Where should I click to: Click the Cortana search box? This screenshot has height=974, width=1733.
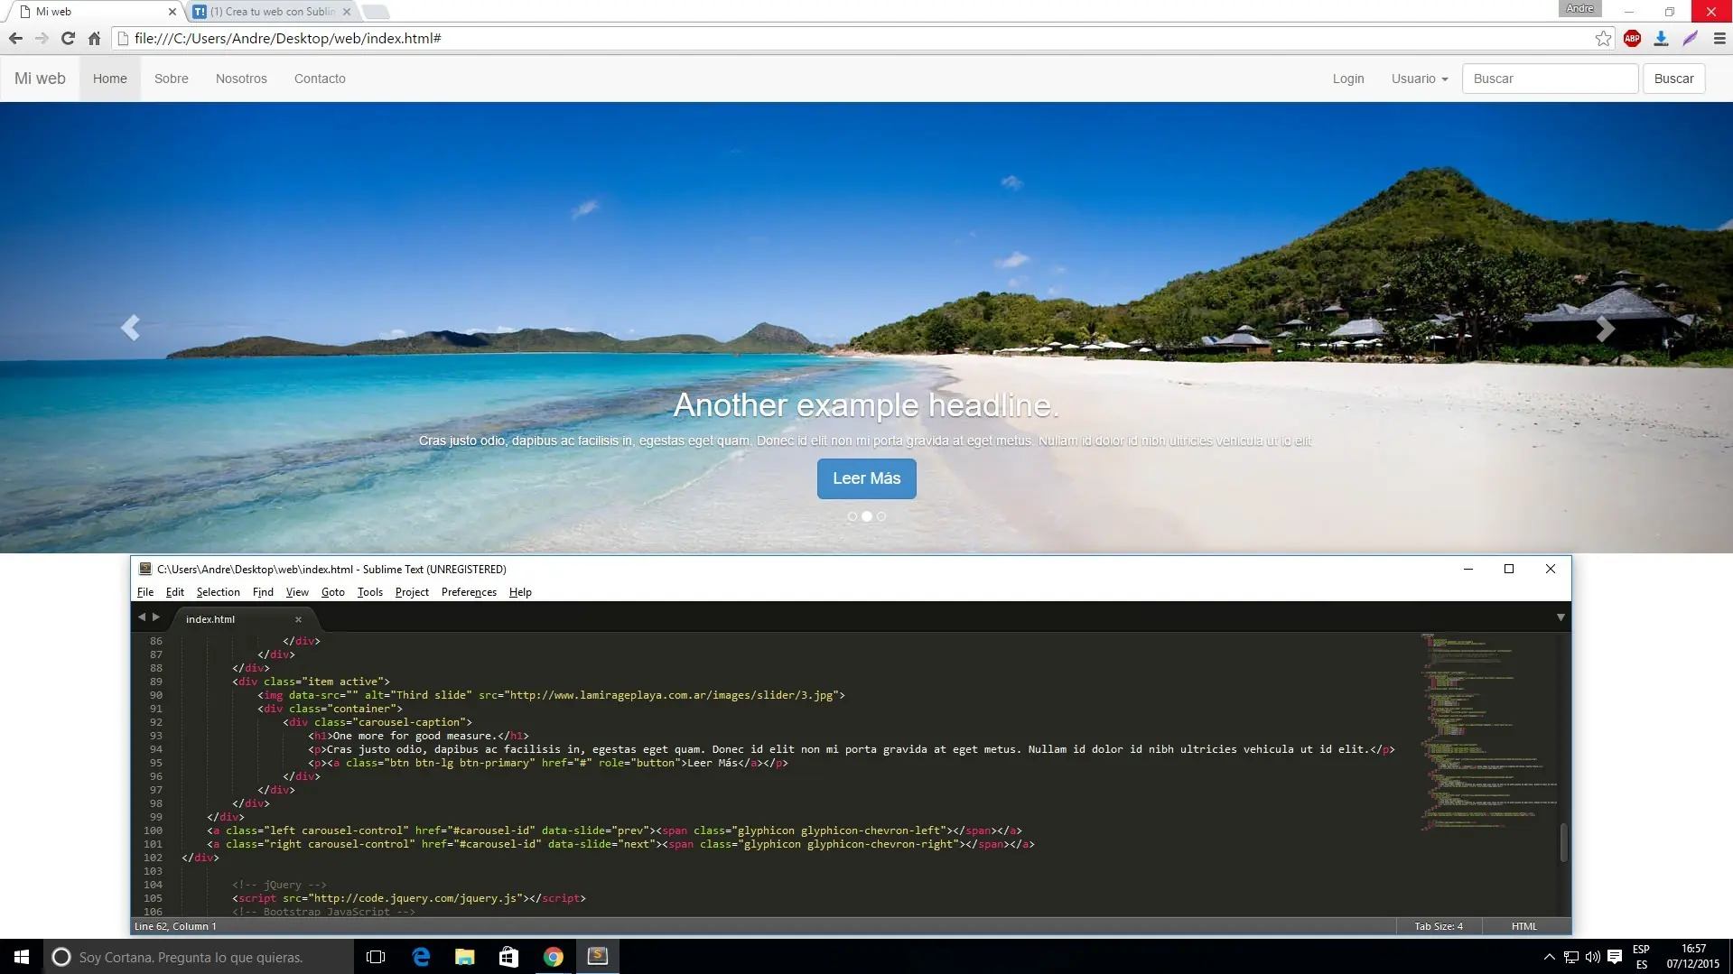coord(199,957)
